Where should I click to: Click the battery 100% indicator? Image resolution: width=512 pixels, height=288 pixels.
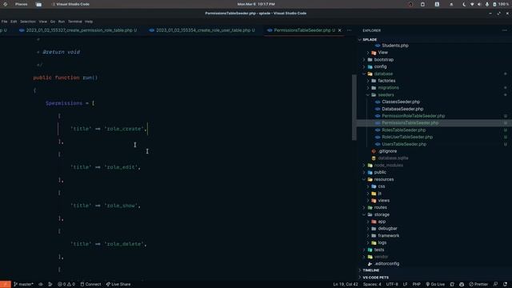tap(501, 4)
